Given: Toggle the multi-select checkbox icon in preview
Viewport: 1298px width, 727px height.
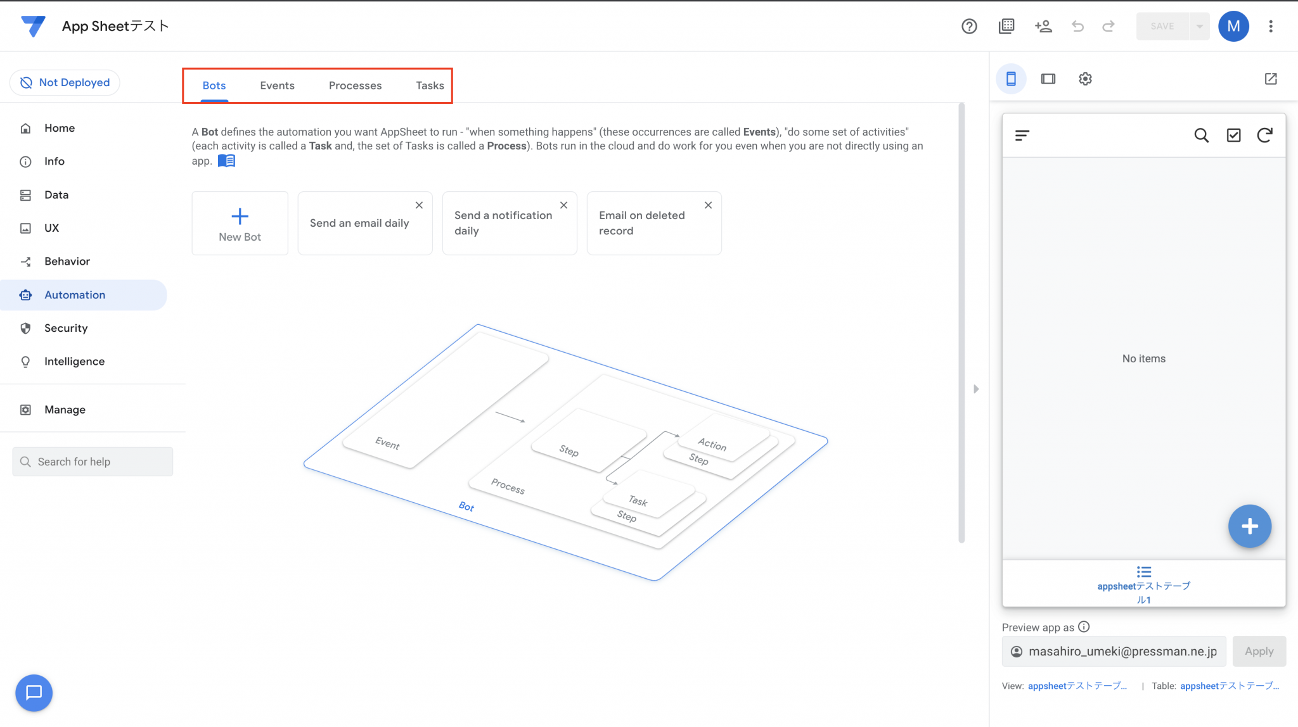Looking at the screenshot, I should (x=1233, y=135).
